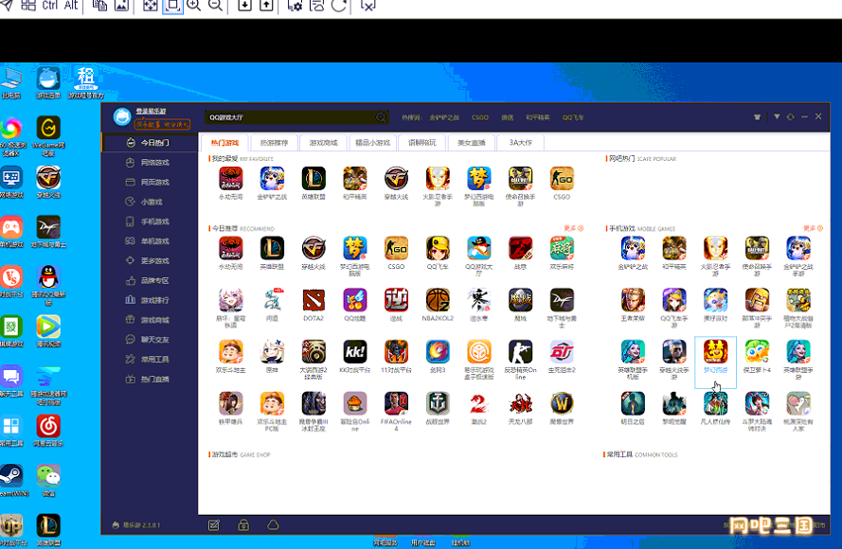Click the cloud icon in the bottom bar
The width and height of the screenshot is (842, 549).
click(x=273, y=524)
